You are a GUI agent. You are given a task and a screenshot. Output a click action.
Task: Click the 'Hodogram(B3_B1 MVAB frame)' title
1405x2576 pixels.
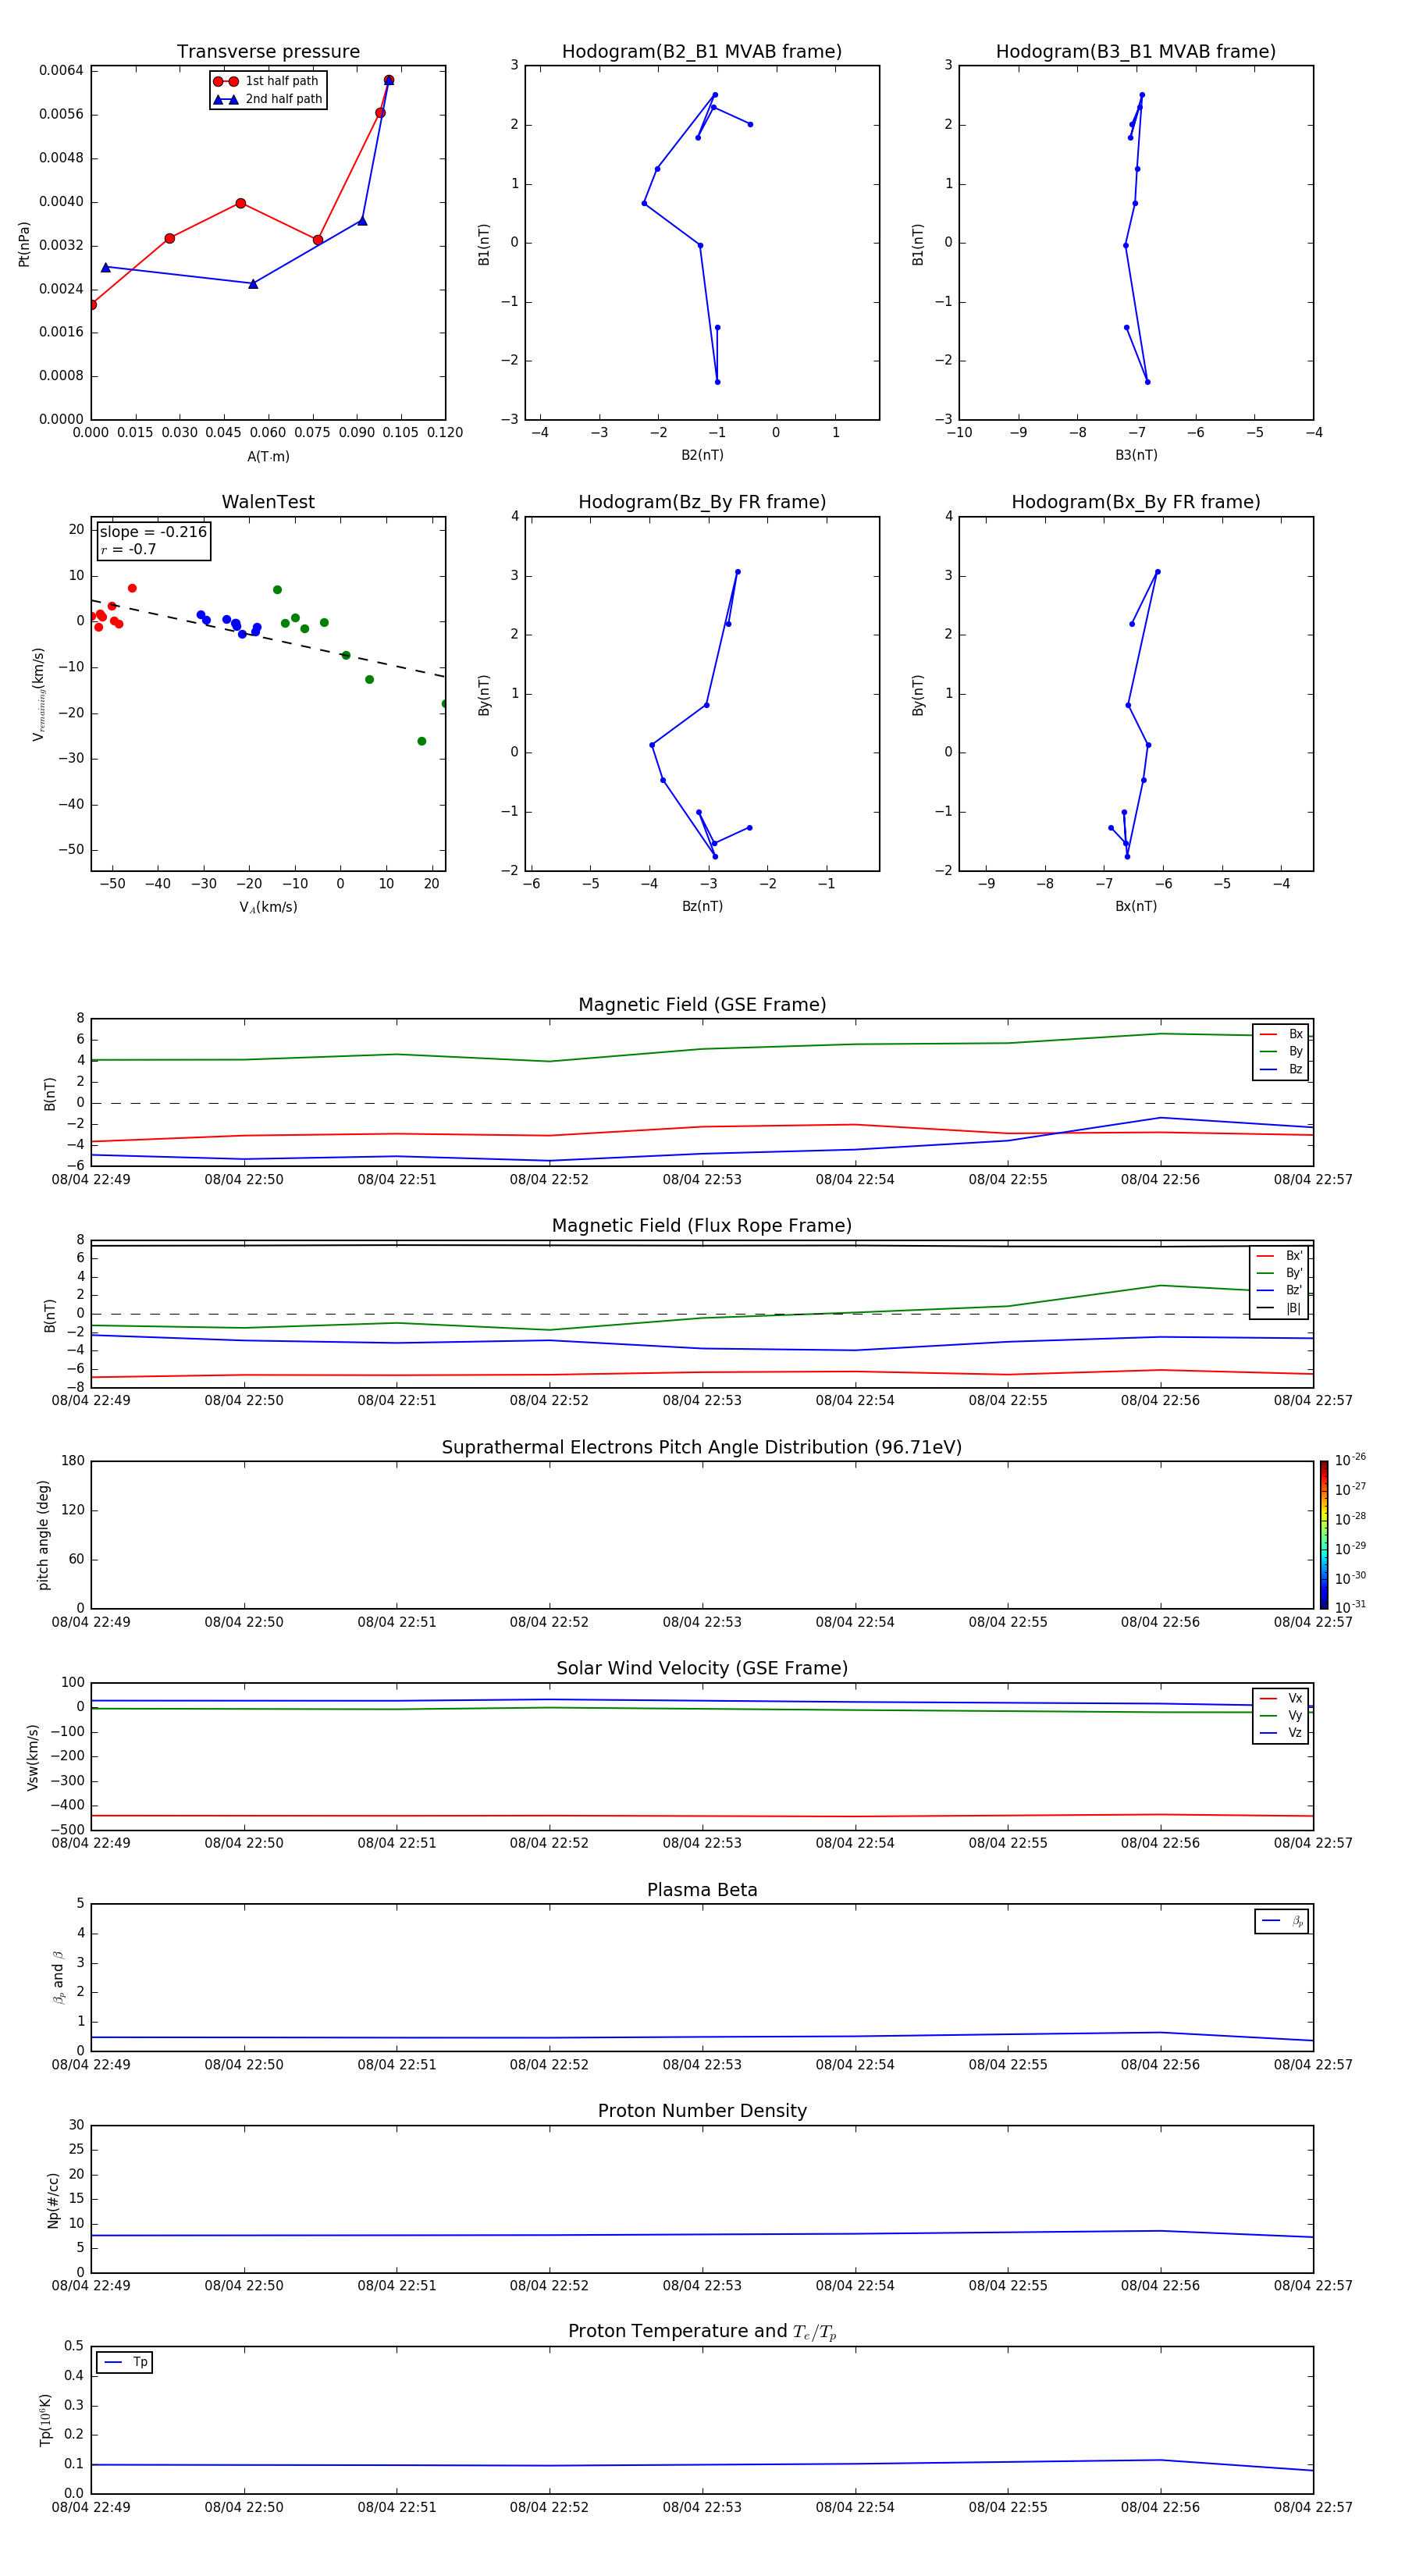coord(1136,52)
